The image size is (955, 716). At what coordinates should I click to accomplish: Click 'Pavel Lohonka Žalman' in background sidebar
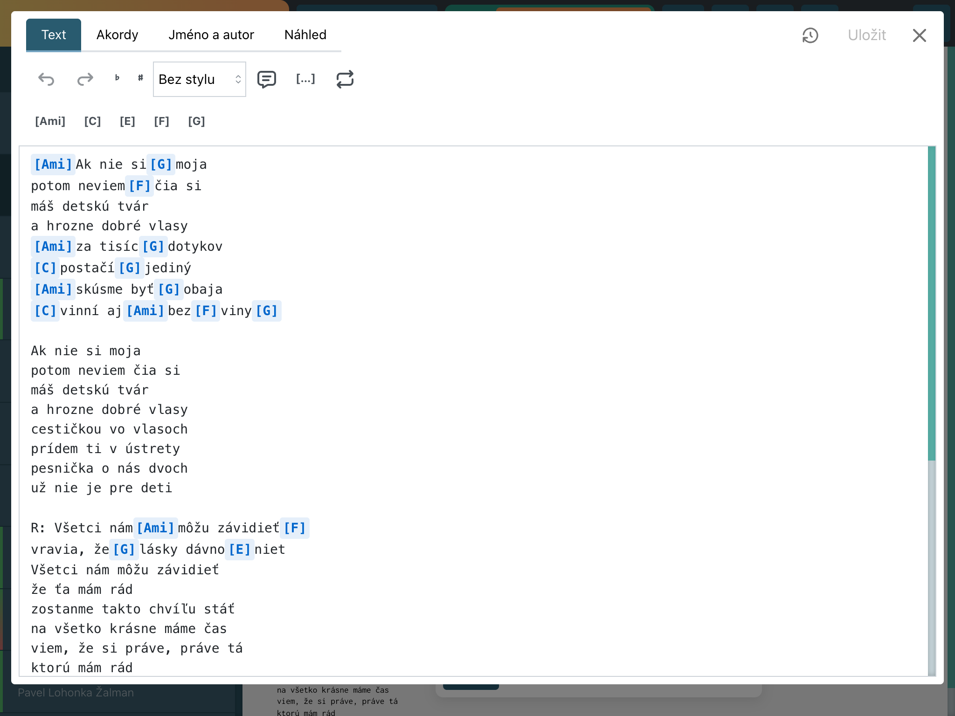coord(76,693)
